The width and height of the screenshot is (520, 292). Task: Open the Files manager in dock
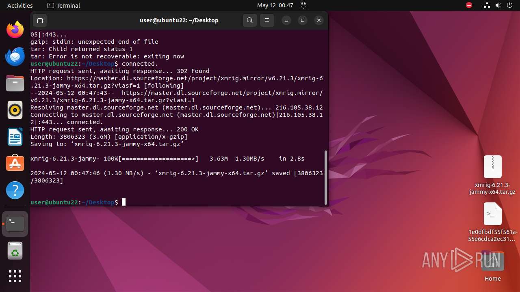pos(15,83)
